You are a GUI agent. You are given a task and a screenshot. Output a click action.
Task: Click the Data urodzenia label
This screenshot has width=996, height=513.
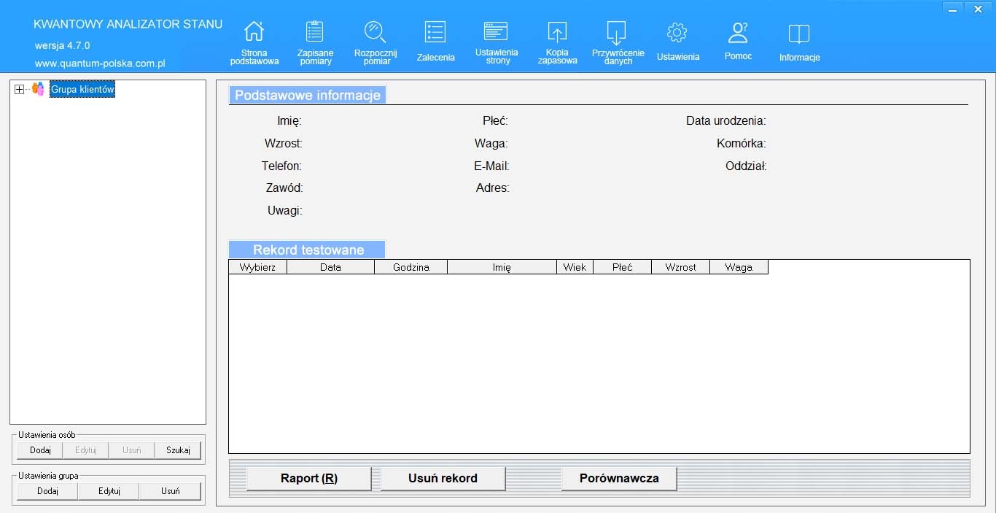[x=726, y=121]
